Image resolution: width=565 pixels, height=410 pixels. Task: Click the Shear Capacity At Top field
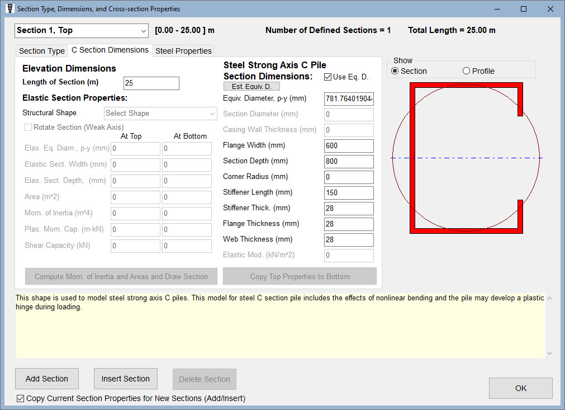[135, 246]
